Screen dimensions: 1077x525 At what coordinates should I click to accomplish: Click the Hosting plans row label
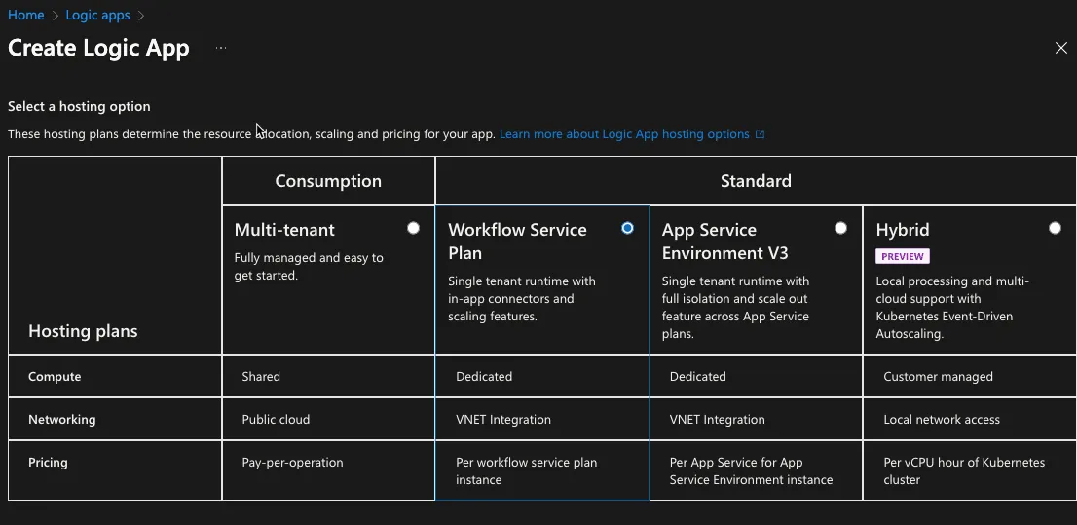83,331
